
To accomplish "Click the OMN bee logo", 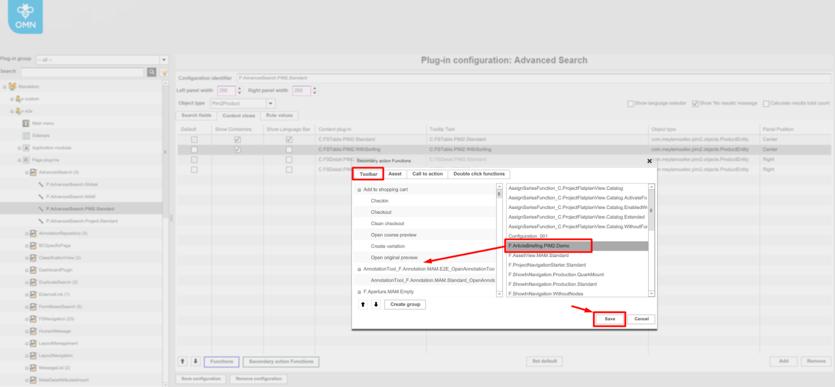I will pos(26,16).
